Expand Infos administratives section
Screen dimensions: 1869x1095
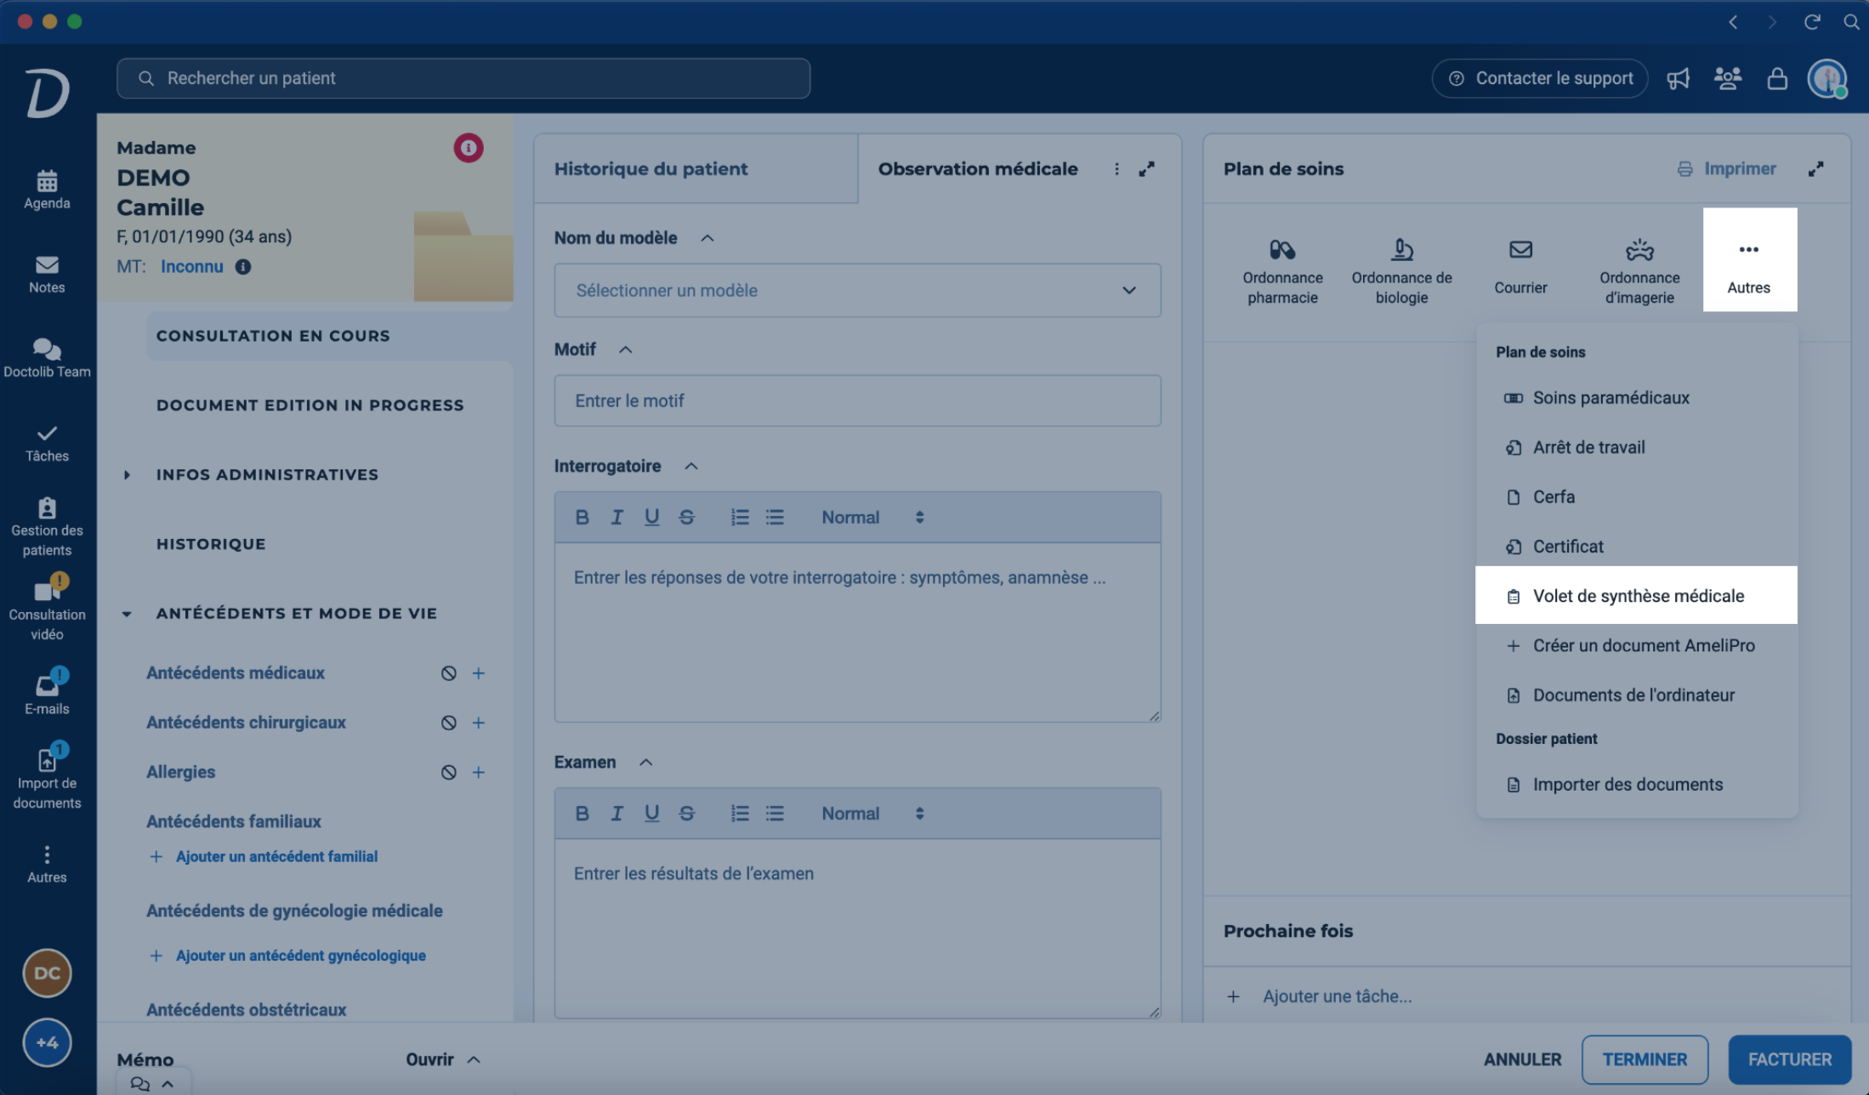point(127,475)
